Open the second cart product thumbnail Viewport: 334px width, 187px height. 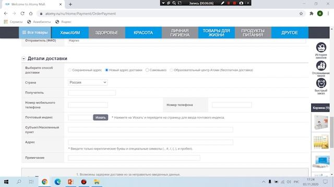pos(321,142)
